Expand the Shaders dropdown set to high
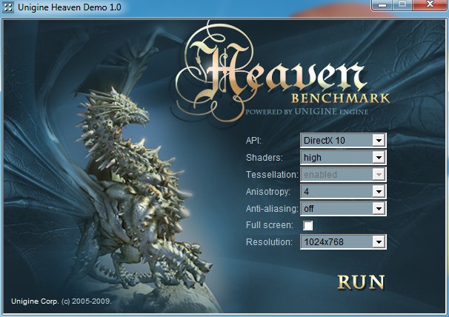Viewport: 449px width, 317px height. pyautogui.click(x=343, y=158)
